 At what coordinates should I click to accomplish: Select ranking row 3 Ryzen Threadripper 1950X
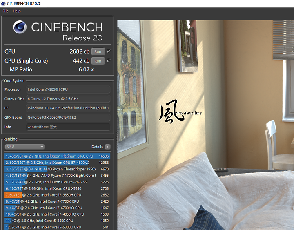[x=57, y=169]
